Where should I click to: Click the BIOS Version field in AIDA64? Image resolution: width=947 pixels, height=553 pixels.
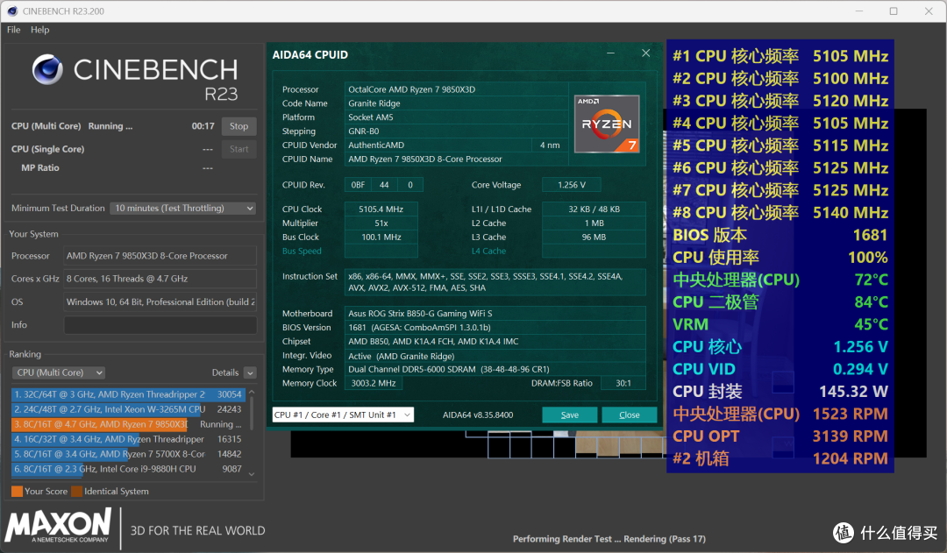point(495,327)
